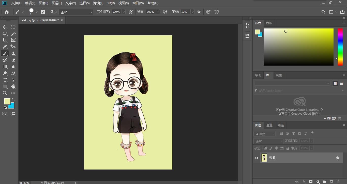Open the 类型 layer filter dropdown

265,134
